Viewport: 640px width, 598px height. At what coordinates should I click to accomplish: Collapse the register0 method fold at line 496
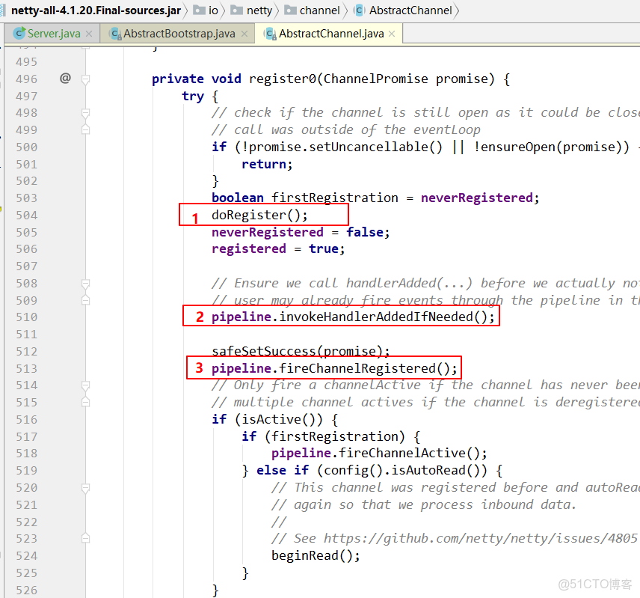(85, 79)
